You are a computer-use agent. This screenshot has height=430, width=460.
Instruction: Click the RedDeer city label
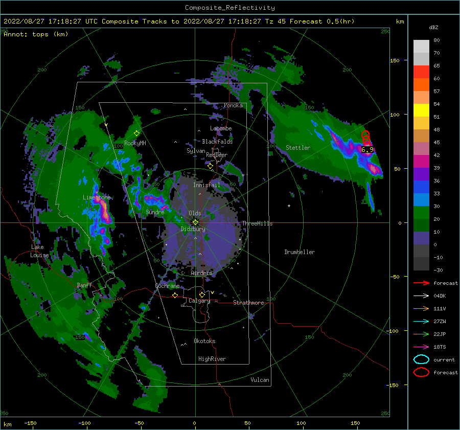point(217,155)
